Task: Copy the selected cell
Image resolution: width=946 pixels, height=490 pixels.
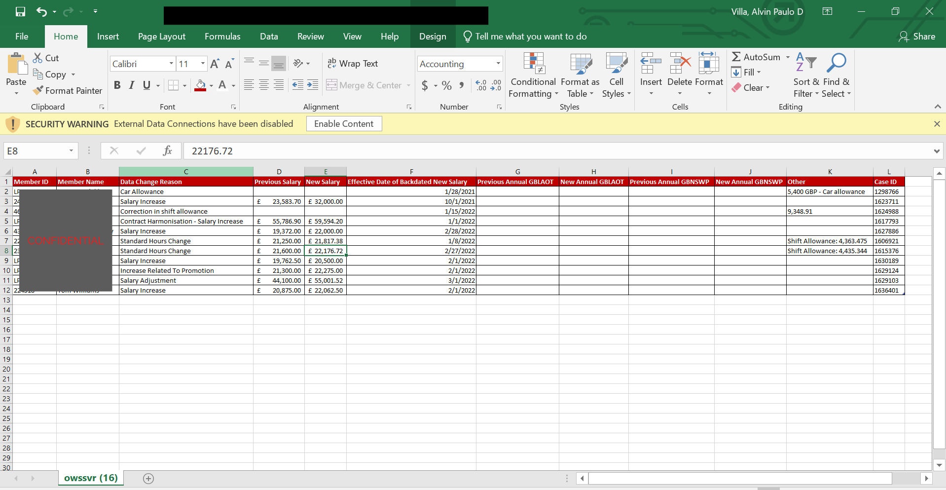Action: (50, 74)
